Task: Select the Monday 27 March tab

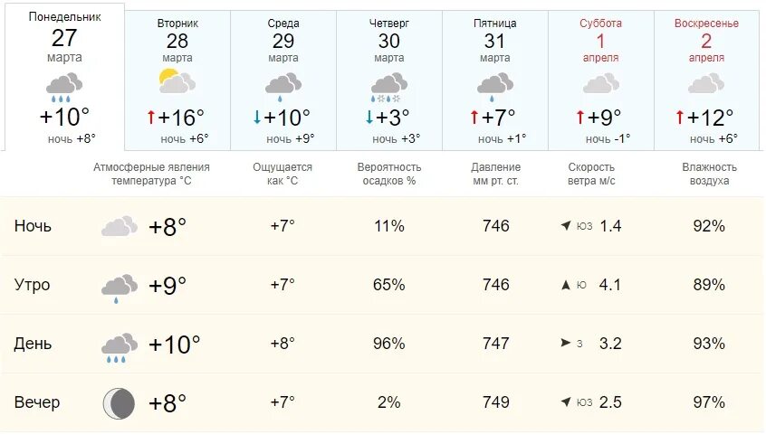Action: pos(64,77)
